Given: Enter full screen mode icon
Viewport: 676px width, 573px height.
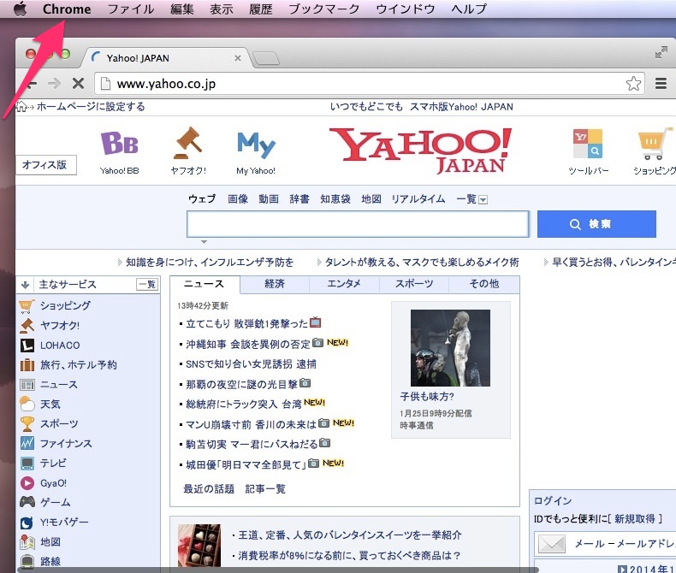Looking at the screenshot, I should (x=661, y=52).
